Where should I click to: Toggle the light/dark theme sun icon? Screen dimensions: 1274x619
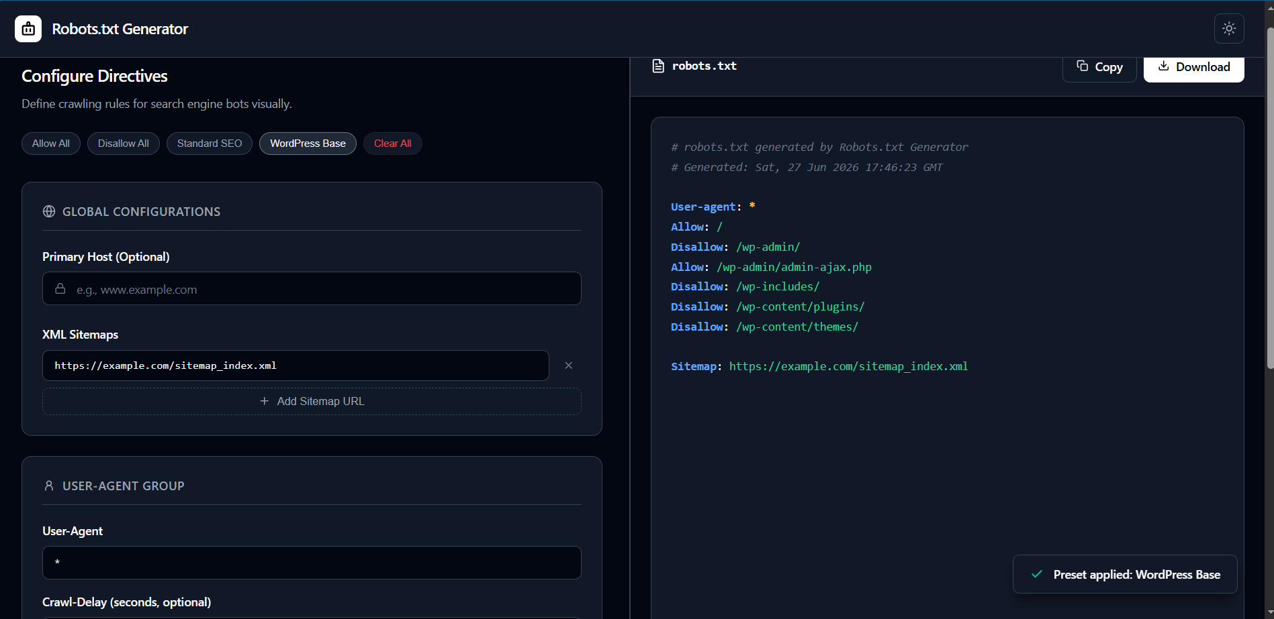(x=1229, y=28)
